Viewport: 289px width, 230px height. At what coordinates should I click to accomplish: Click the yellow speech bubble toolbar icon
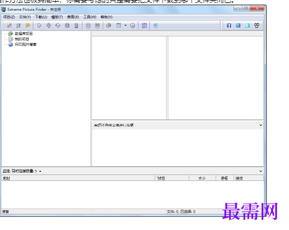pyautogui.click(x=27, y=26)
